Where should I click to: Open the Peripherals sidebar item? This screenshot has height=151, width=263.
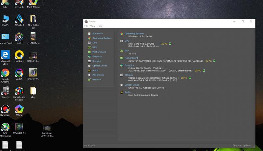pos(98,75)
